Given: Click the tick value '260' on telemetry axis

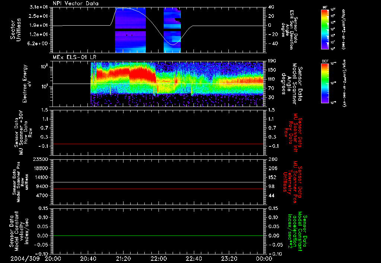Looking at the screenshot, I should click(273, 159).
